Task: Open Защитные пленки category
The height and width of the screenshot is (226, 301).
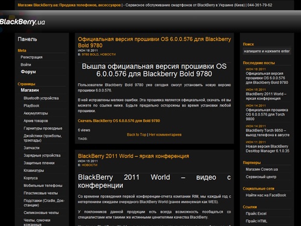Action: click(x=39, y=163)
